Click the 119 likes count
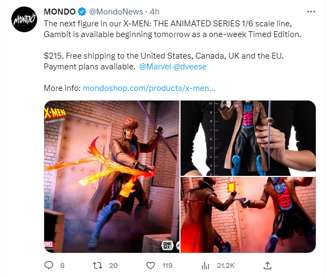 tap(168, 265)
